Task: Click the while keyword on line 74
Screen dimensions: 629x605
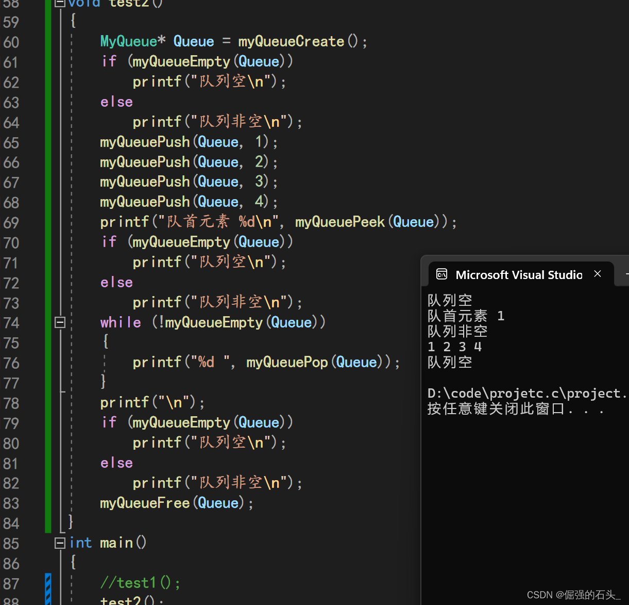Action: click(121, 322)
